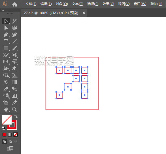The image size is (166, 154).
Task: Select the Scissors tool
Action: tap(14, 55)
